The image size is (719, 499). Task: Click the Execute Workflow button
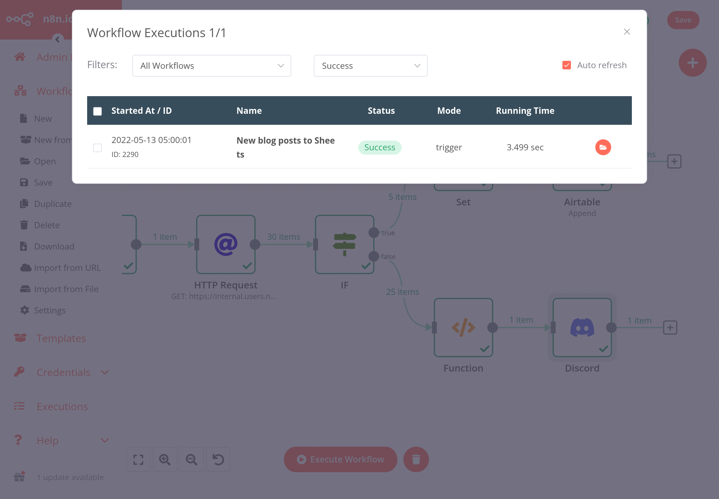coord(340,459)
